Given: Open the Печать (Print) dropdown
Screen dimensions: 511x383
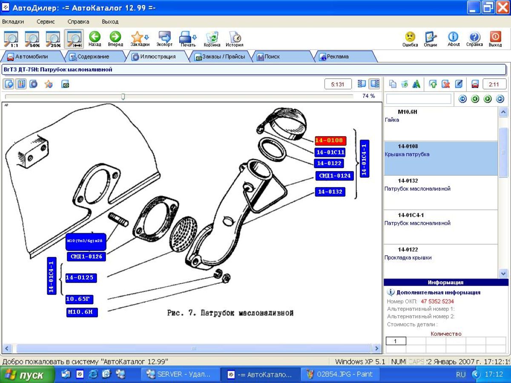Looking at the screenshot, I should coord(188,38).
